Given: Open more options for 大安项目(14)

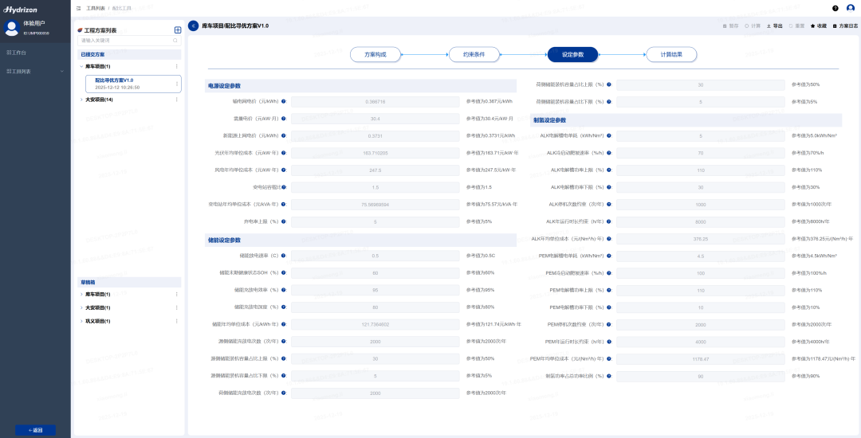Looking at the screenshot, I should tap(176, 100).
